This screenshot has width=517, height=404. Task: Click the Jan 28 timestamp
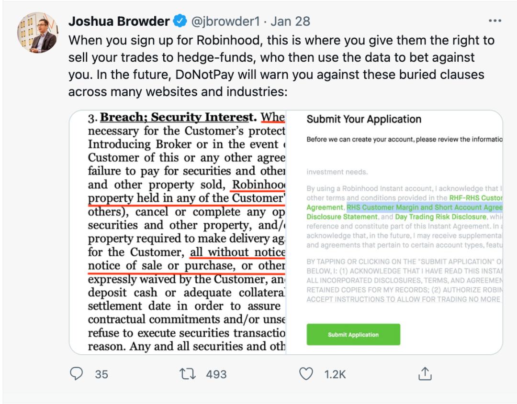pyautogui.click(x=291, y=22)
